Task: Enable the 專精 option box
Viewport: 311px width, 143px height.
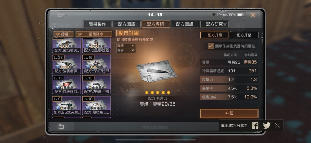Action: tap(133, 46)
